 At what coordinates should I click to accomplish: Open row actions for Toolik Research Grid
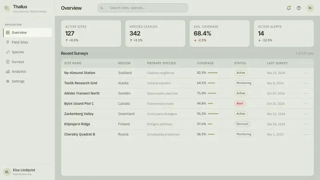306,83
